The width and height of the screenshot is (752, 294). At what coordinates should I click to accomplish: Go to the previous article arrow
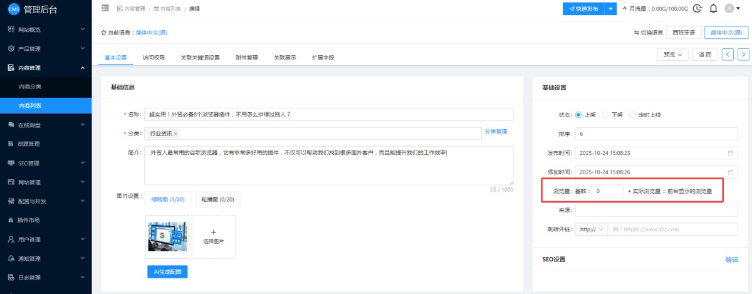(728, 55)
